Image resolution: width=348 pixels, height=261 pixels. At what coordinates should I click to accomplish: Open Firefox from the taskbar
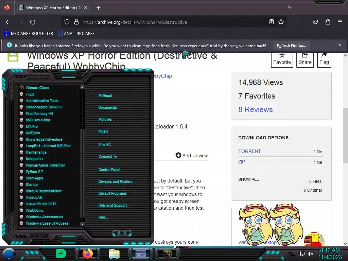[x=87, y=254]
